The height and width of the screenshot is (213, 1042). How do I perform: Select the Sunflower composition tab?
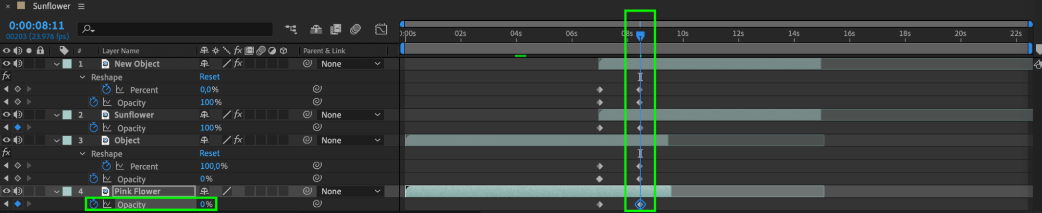[x=51, y=6]
